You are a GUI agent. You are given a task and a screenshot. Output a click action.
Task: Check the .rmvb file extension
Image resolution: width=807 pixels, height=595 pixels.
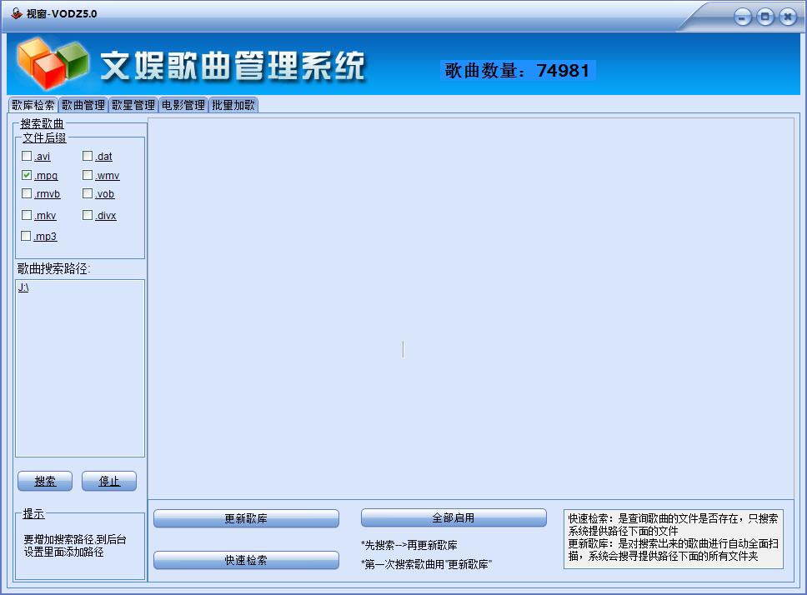tap(26, 194)
